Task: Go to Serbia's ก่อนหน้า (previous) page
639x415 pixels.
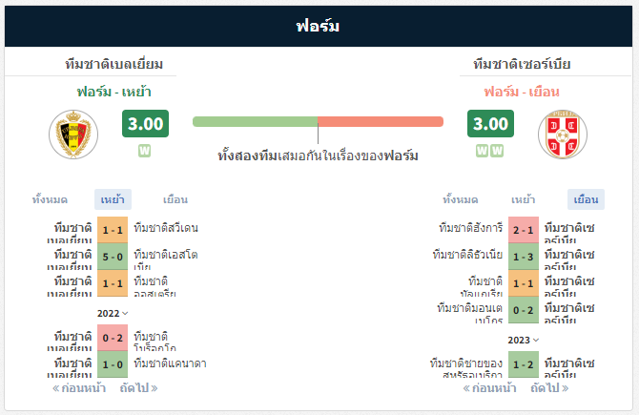Action: point(489,388)
